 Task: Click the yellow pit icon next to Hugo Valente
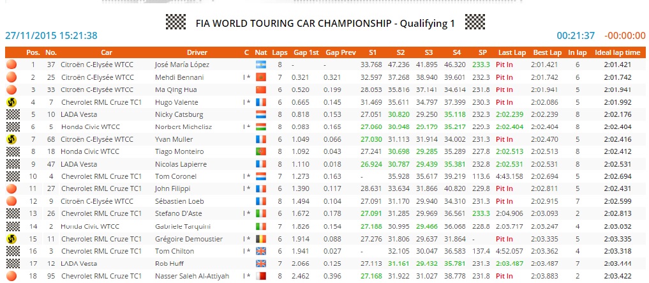pos(11,102)
